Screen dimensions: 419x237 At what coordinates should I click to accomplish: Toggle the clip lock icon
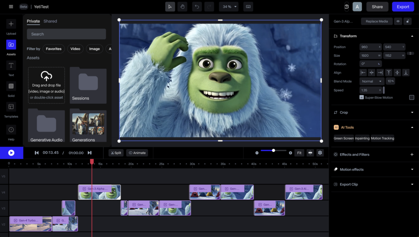(x=408, y=21)
